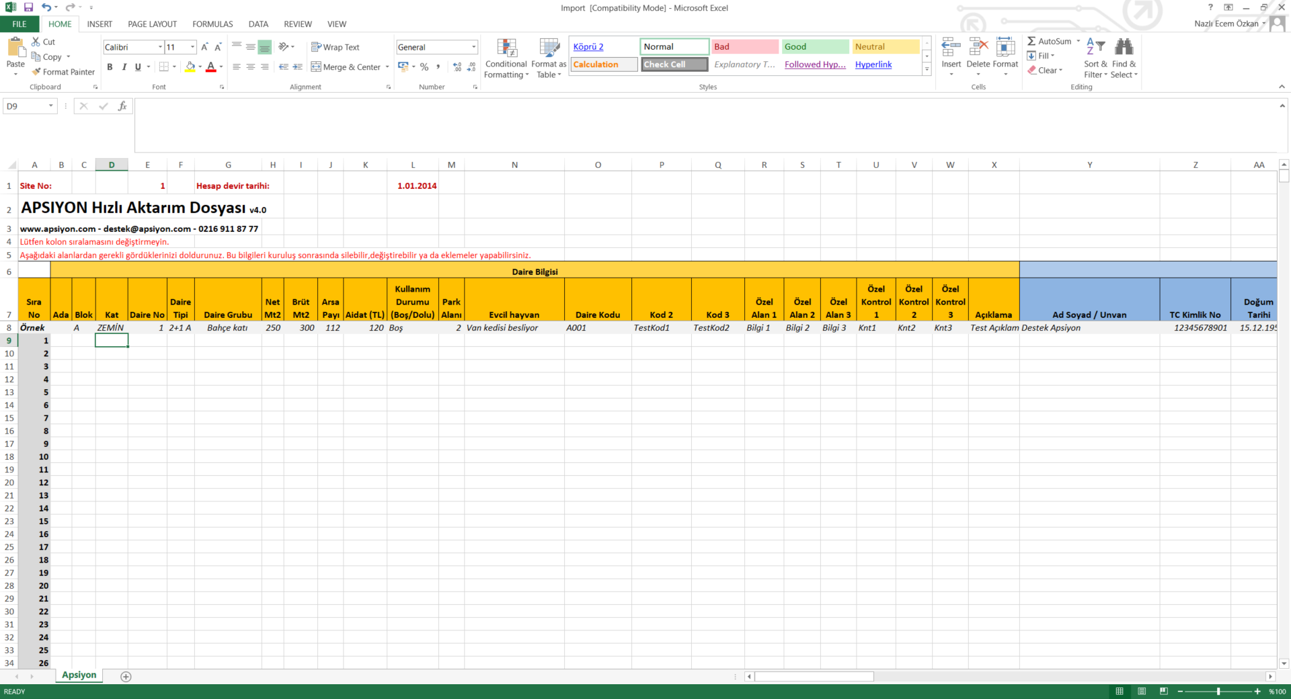Apply the Good cell style
The height and width of the screenshot is (699, 1291).
[815, 46]
